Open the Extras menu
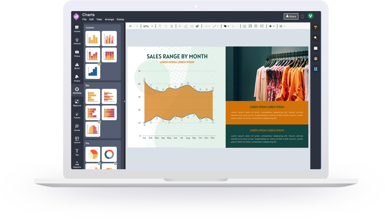Viewport: 385px width, 219px height. coord(120,20)
